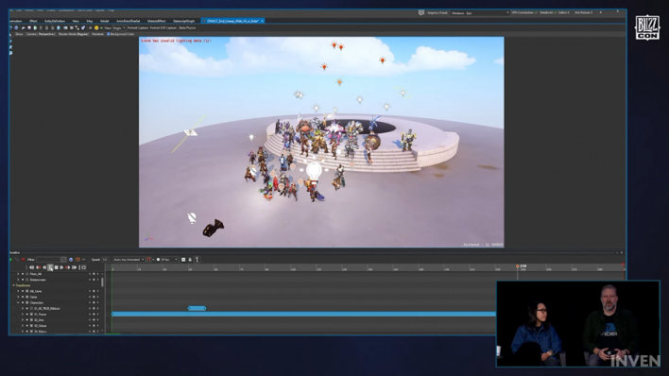Open the fps dropdown in timeline toolbar
Screen dimensions: 669x376
[x=169, y=260]
